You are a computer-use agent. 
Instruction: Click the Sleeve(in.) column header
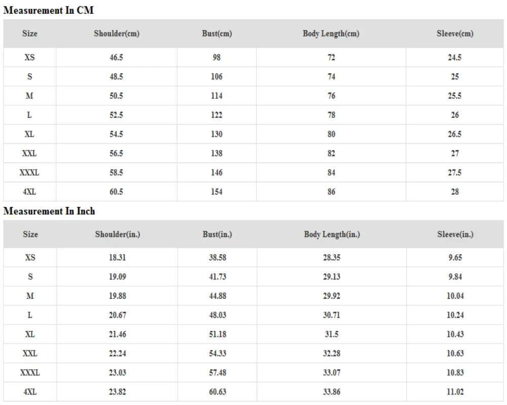click(x=455, y=234)
